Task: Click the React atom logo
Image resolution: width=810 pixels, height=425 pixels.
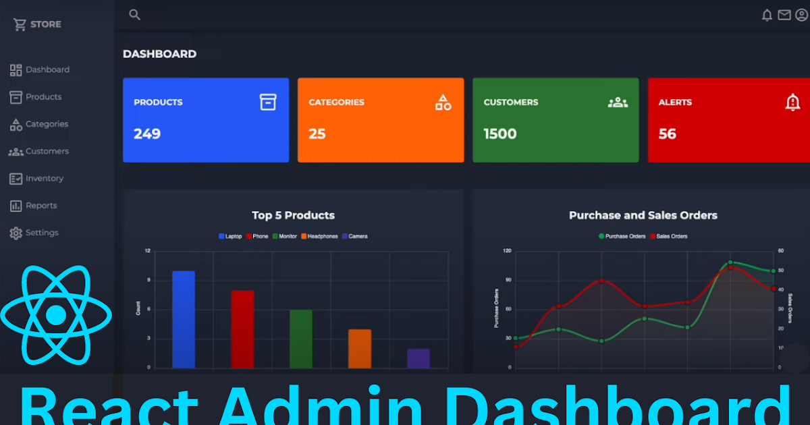Action: (56, 314)
